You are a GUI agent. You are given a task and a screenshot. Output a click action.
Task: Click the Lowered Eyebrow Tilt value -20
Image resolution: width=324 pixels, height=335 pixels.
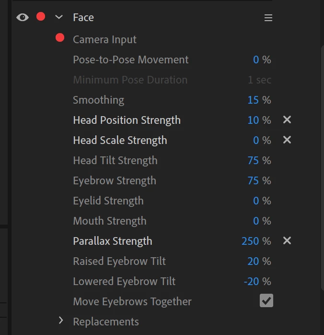(x=251, y=282)
